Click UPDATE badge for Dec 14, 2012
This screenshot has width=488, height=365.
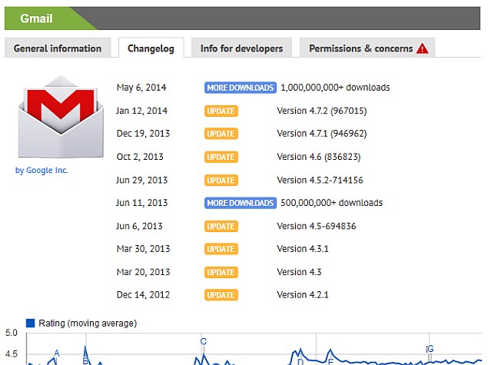coord(221,295)
